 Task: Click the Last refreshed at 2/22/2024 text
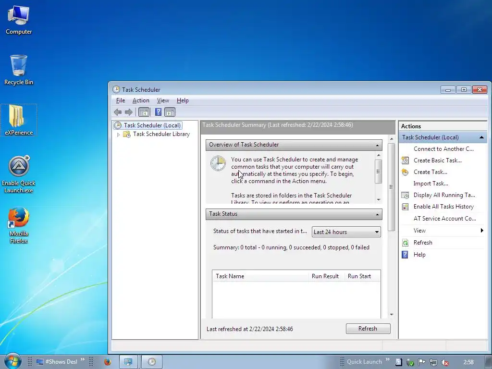250,329
